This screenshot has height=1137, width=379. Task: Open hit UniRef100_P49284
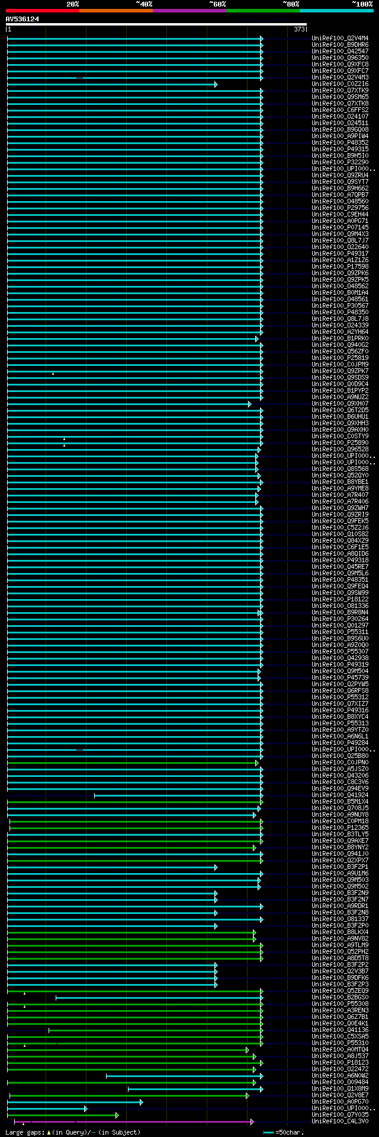[341, 743]
